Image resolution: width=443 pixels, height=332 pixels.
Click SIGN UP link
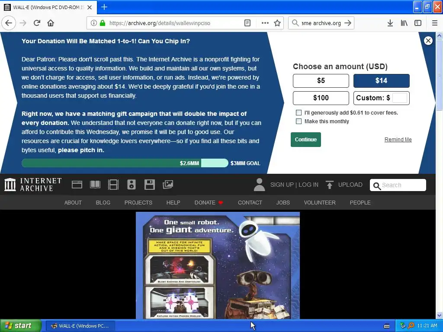click(x=282, y=185)
